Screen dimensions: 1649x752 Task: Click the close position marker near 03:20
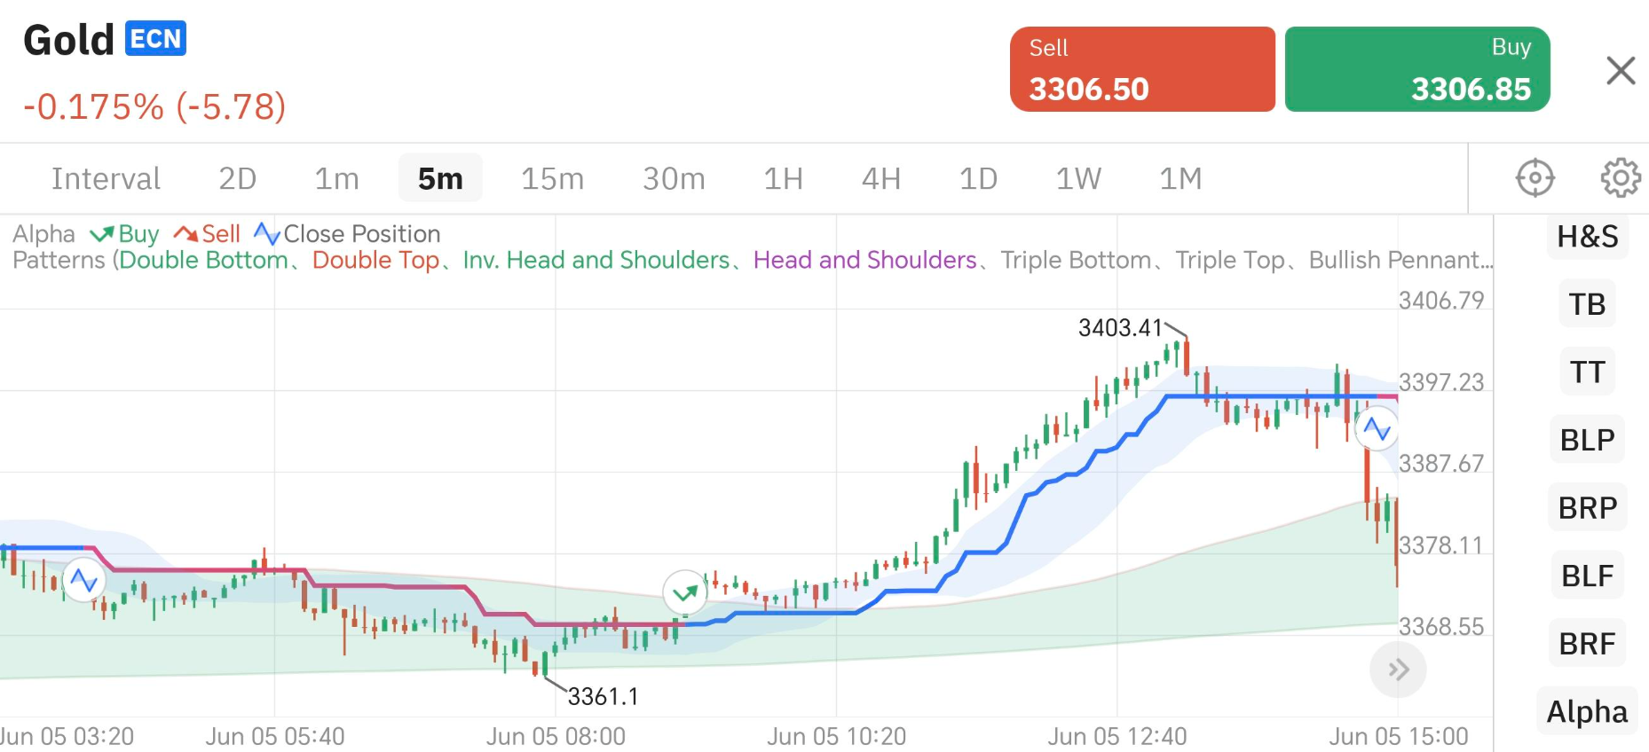83,581
